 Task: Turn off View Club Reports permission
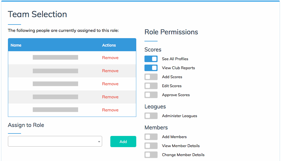(151, 68)
